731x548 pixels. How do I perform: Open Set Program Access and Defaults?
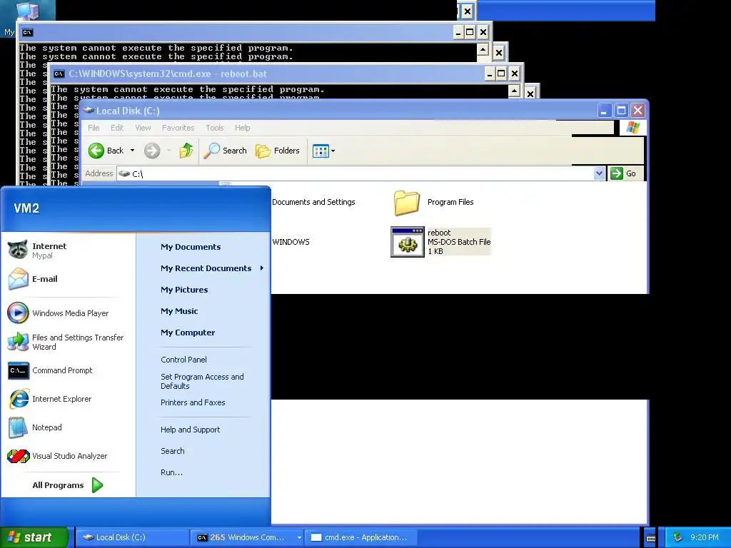[x=202, y=381]
